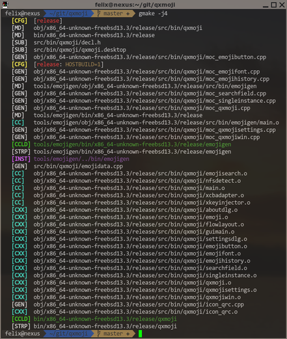
Task: Click the green CCLD release/qxmoji line
Action: [x=94, y=319]
